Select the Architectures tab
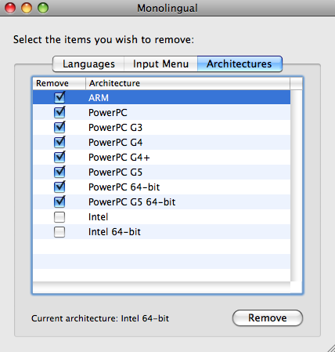 240,64
